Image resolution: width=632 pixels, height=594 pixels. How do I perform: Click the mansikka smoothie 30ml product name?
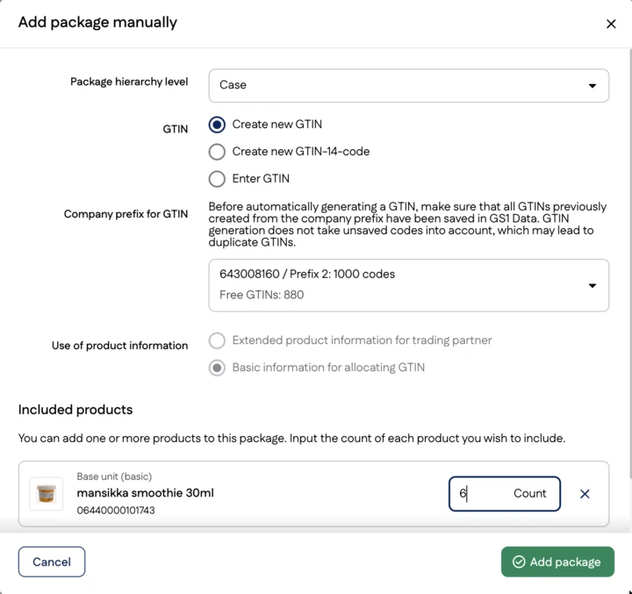click(145, 493)
